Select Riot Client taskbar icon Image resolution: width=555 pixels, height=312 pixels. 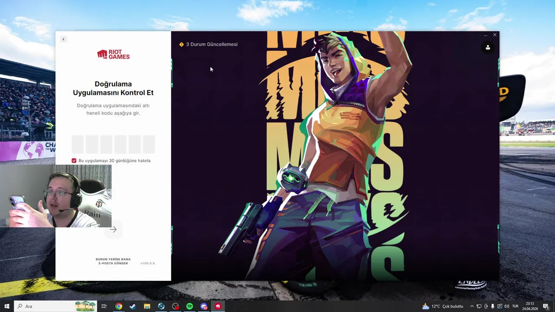(x=218, y=306)
